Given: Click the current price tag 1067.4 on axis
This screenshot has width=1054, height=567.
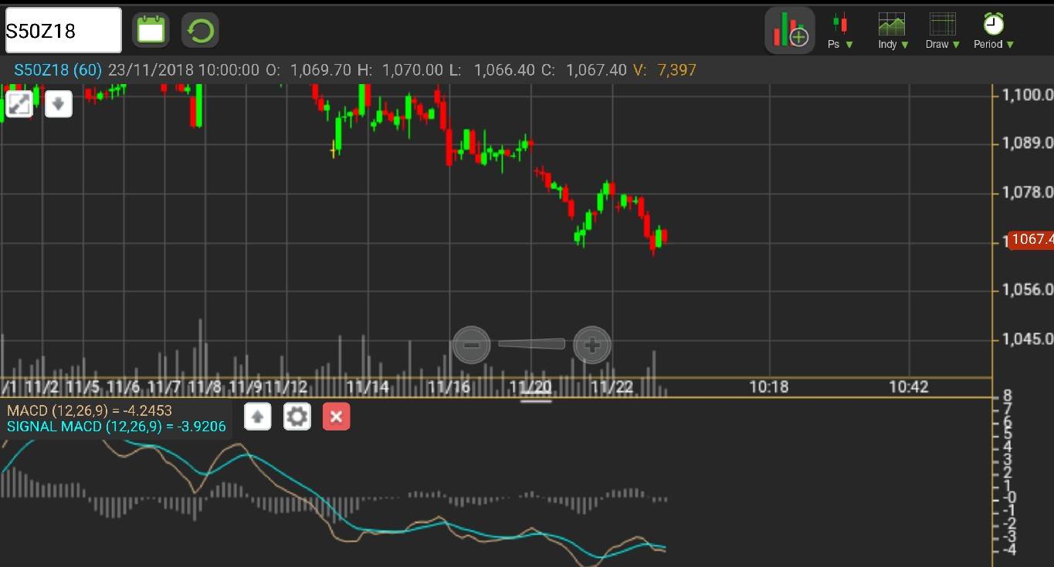Looking at the screenshot, I should pyautogui.click(x=1031, y=239).
